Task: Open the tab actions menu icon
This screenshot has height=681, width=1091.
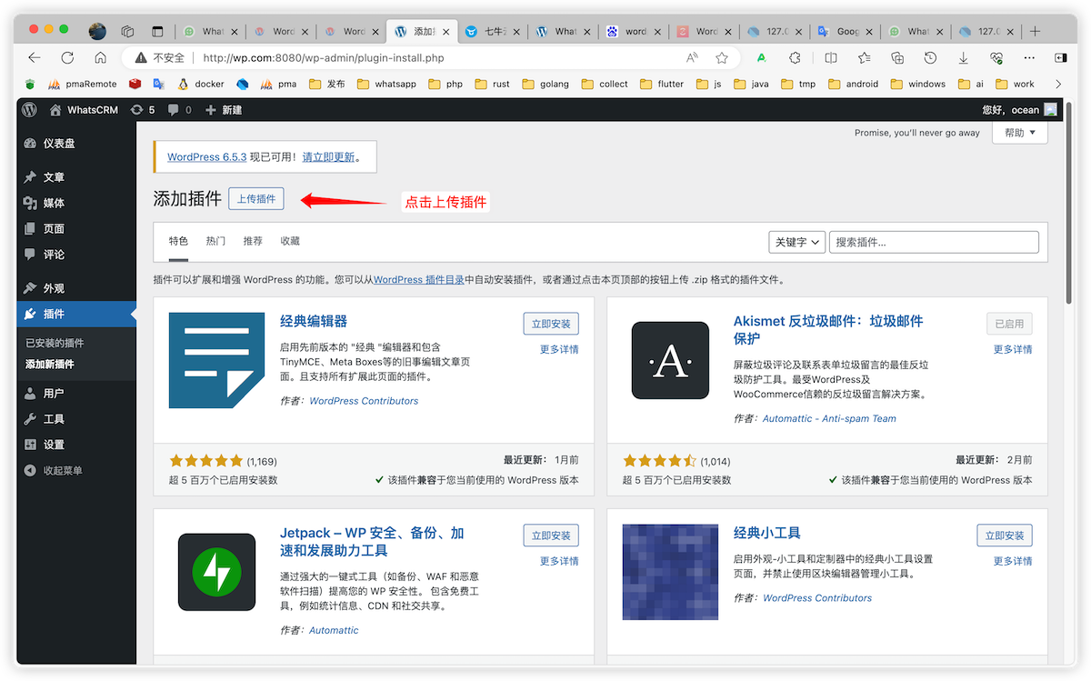Action: (158, 31)
